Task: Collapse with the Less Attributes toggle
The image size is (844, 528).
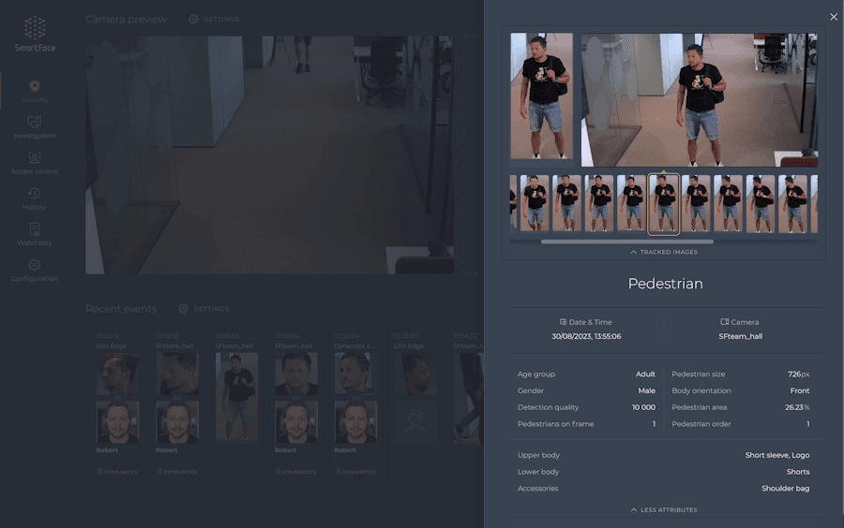Action: tap(664, 509)
